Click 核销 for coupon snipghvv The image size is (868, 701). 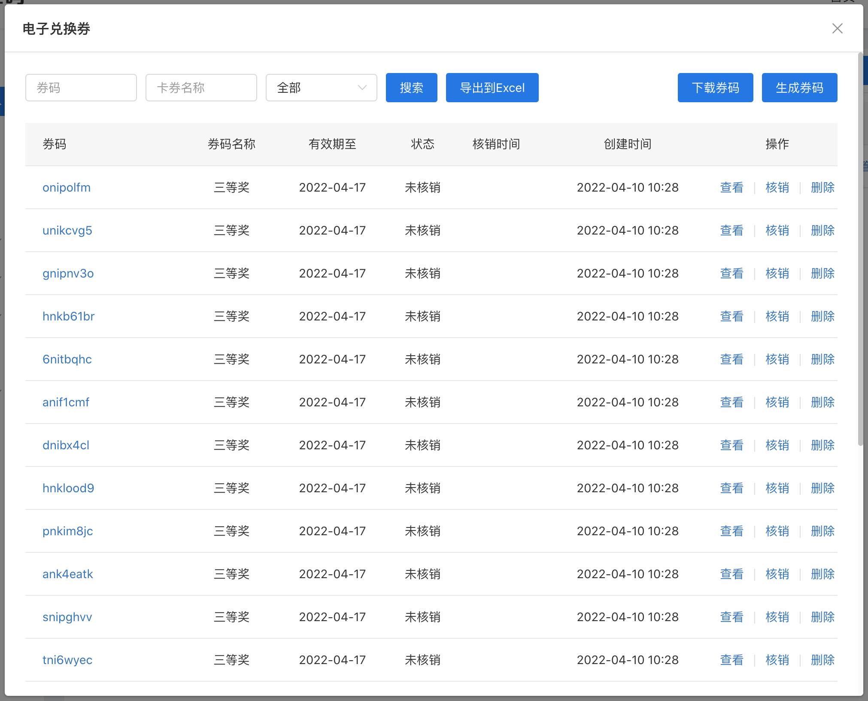pyautogui.click(x=777, y=617)
